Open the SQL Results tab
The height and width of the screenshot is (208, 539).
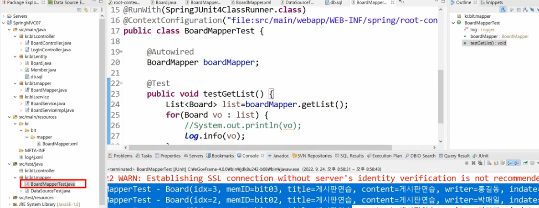pos(349,156)
